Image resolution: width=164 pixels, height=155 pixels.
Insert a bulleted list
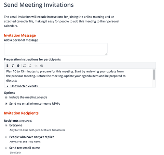click(30, 66)
